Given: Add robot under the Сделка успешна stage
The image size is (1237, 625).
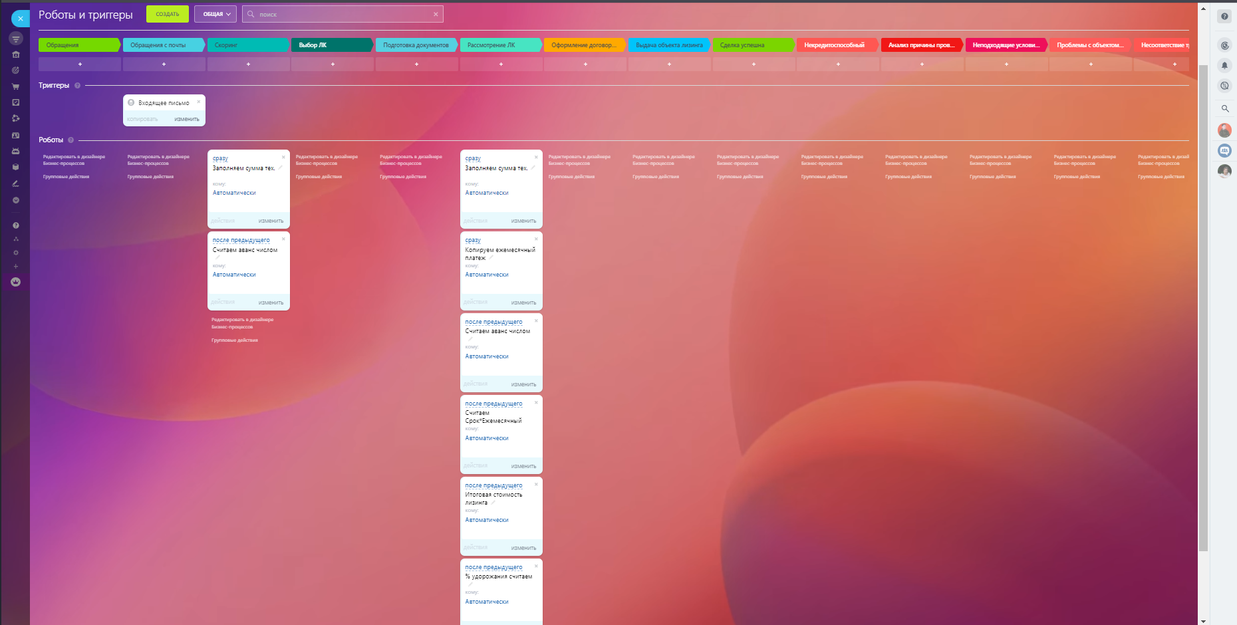Looking at the screenshot, I should click(754, 64).
